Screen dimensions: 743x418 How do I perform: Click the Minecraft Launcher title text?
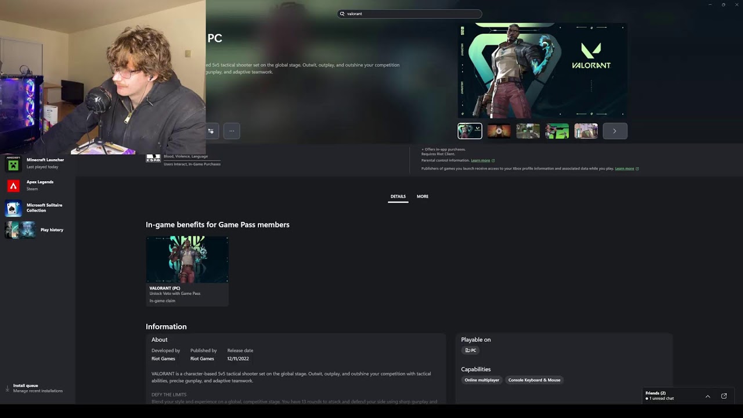pos(45,160)
